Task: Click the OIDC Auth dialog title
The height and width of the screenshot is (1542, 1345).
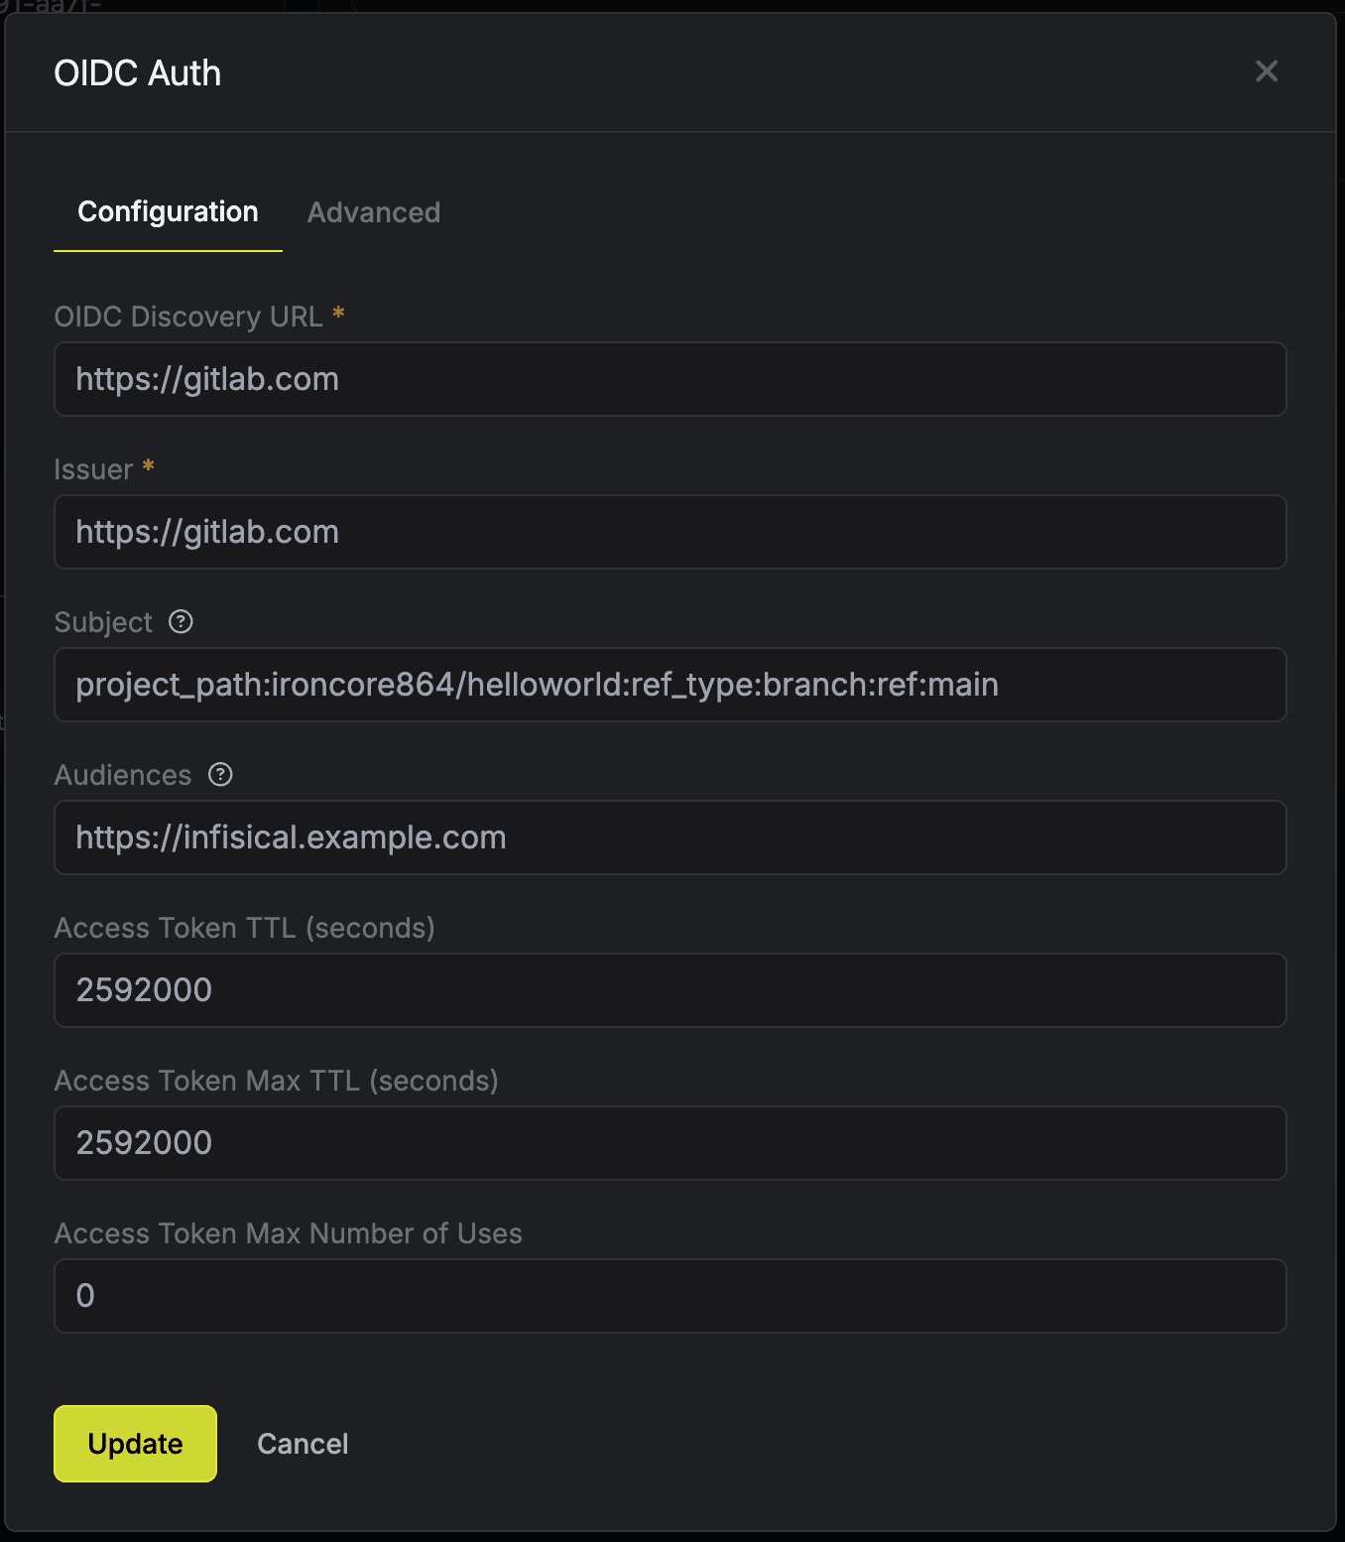Action: (x=138, y=71)
